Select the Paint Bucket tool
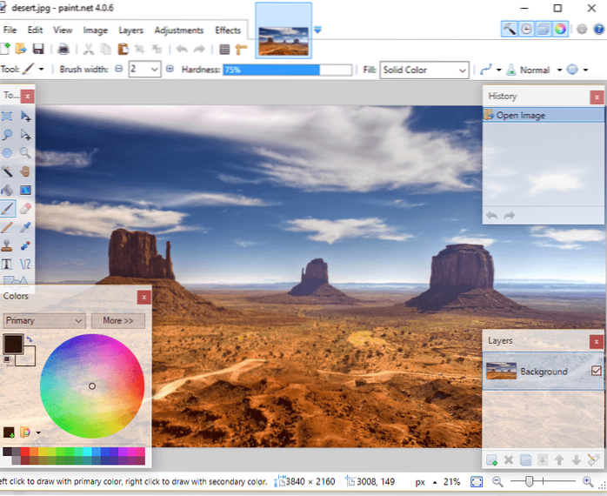This screenshot has height=496, width=607. point(7,190)
